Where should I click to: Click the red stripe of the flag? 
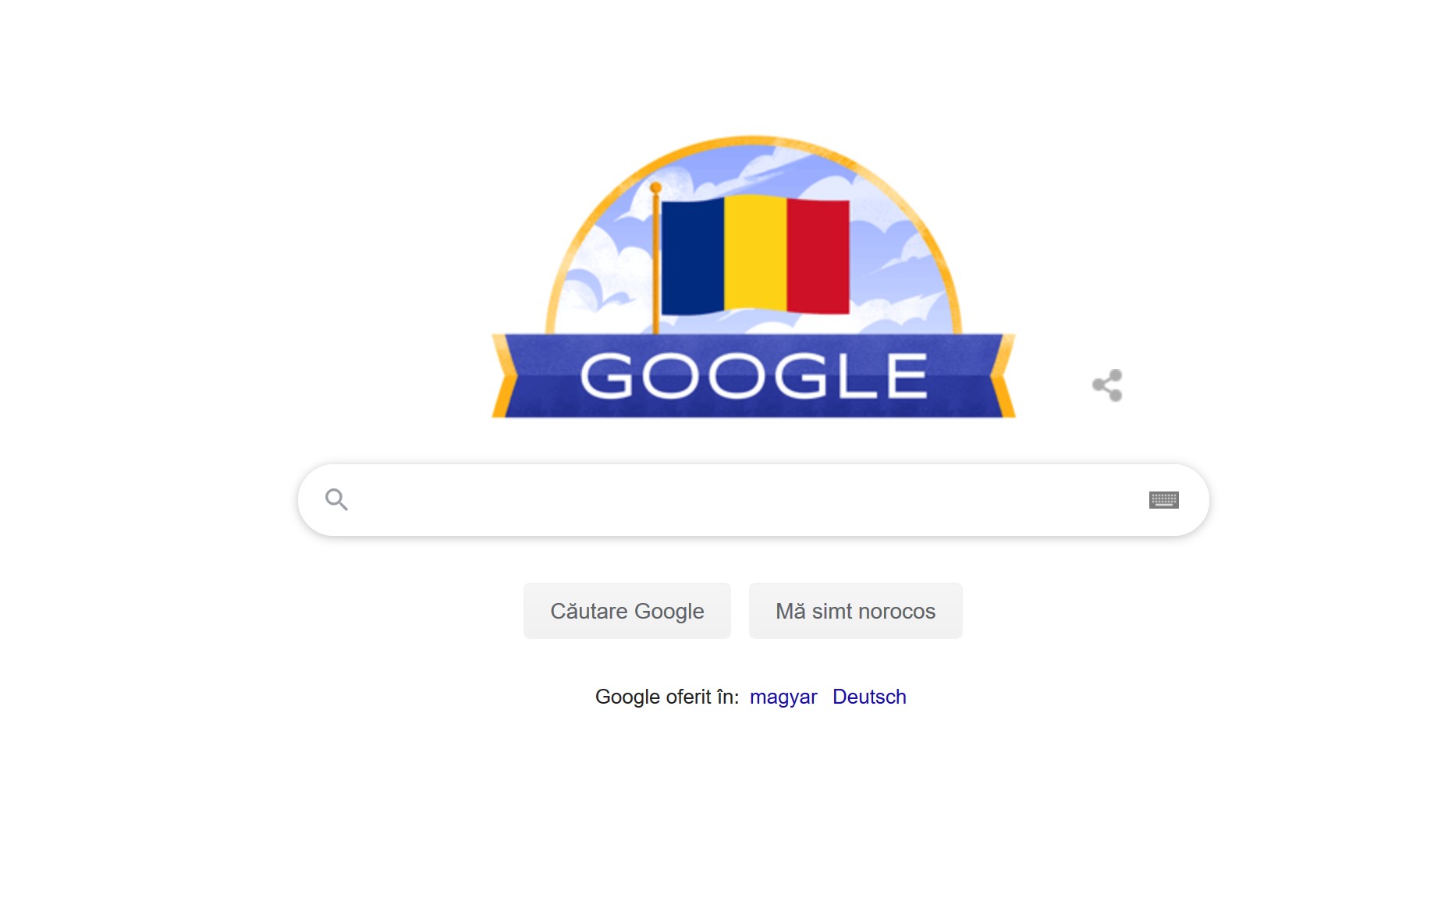pyautogui.click(x=818, y=256)
